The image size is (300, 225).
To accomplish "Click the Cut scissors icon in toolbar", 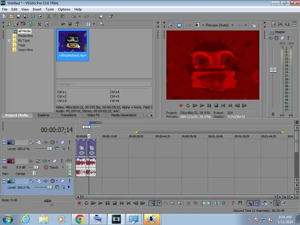I will pos(49,16).
